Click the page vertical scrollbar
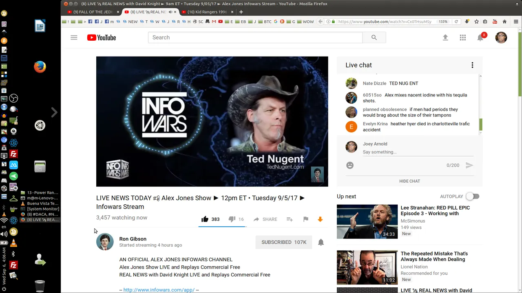522x293 pixels. click(x=520, y=64)
